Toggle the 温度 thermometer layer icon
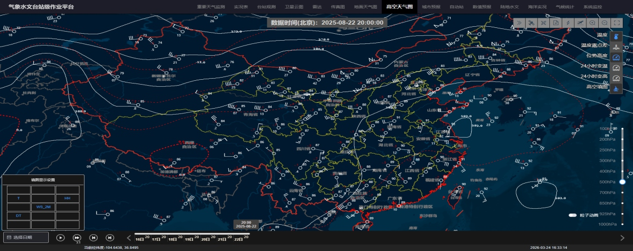Viewport: 633px width, 251px height. click(616, 37)
